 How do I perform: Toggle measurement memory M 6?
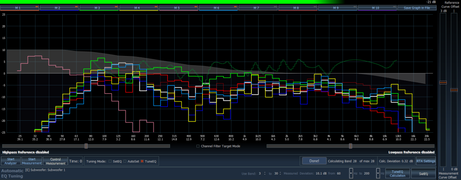pyautogui.click(x=218, y=8)
